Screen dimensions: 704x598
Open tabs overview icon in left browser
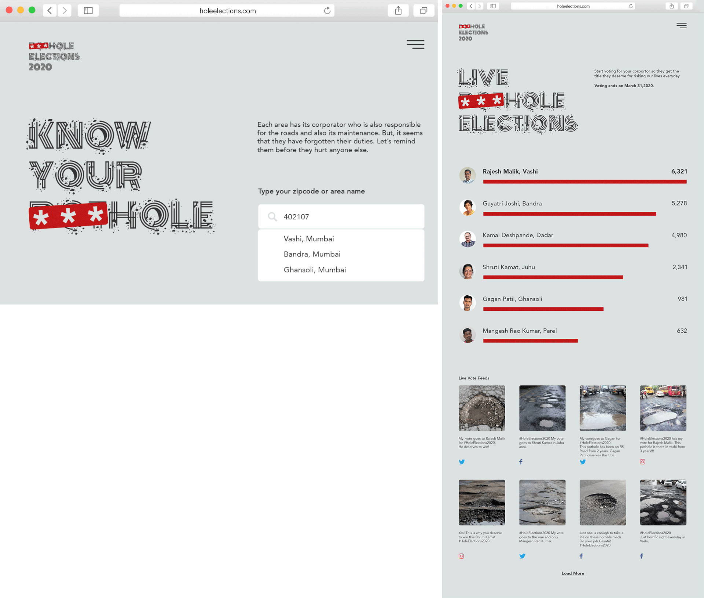pos(423,11)
